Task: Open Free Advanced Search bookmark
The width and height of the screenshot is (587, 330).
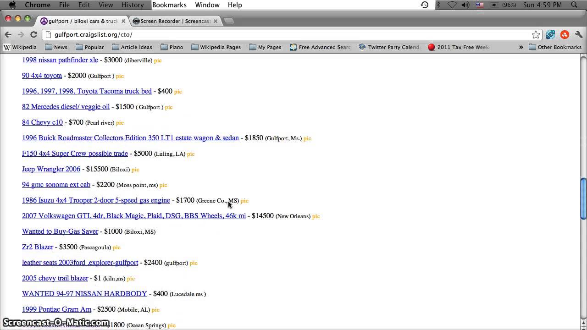Action: 320,47
